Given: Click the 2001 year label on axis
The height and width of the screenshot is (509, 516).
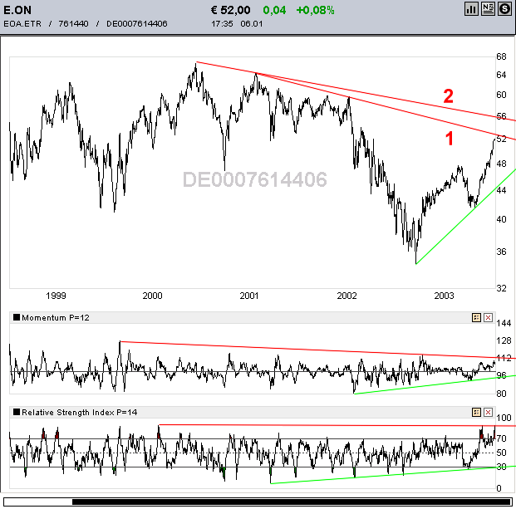Looking at the screenshot, I should 249,296.
